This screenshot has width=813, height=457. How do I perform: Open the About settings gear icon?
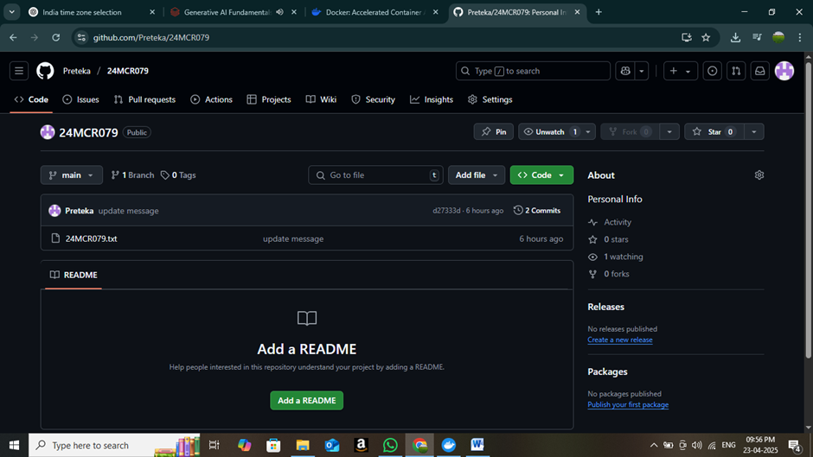pyautogui.click(x=759, y=175)
